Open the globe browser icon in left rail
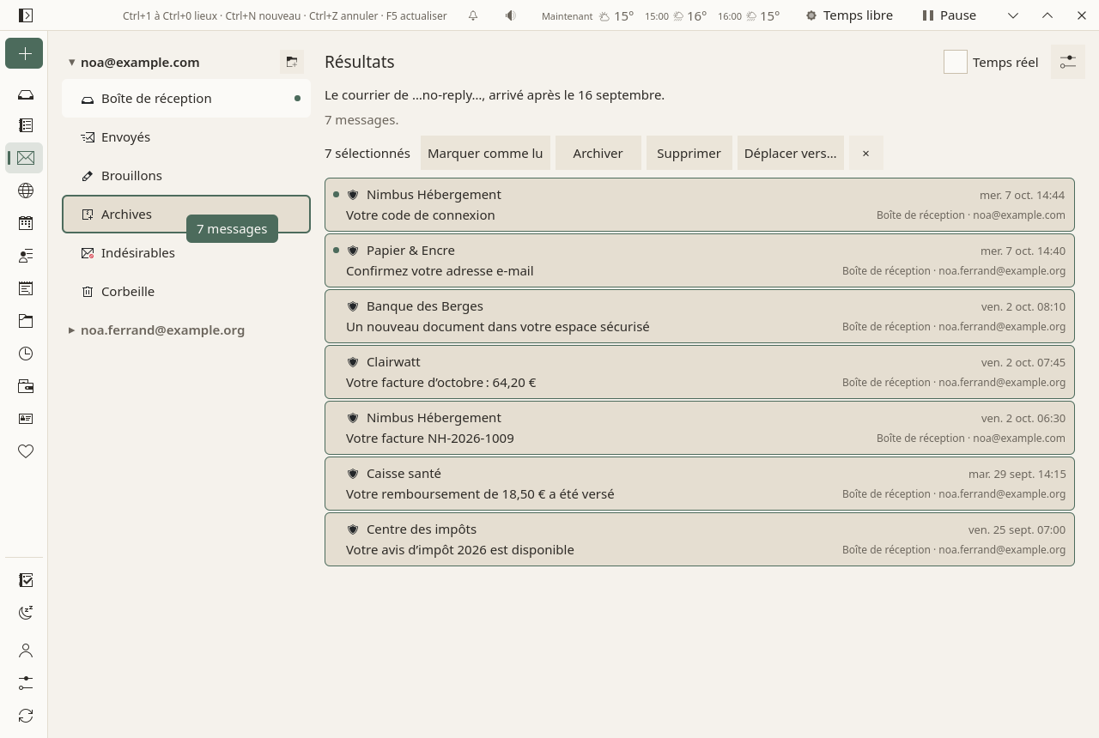Viewport: 1099px width, 738px height. point(26,191)
